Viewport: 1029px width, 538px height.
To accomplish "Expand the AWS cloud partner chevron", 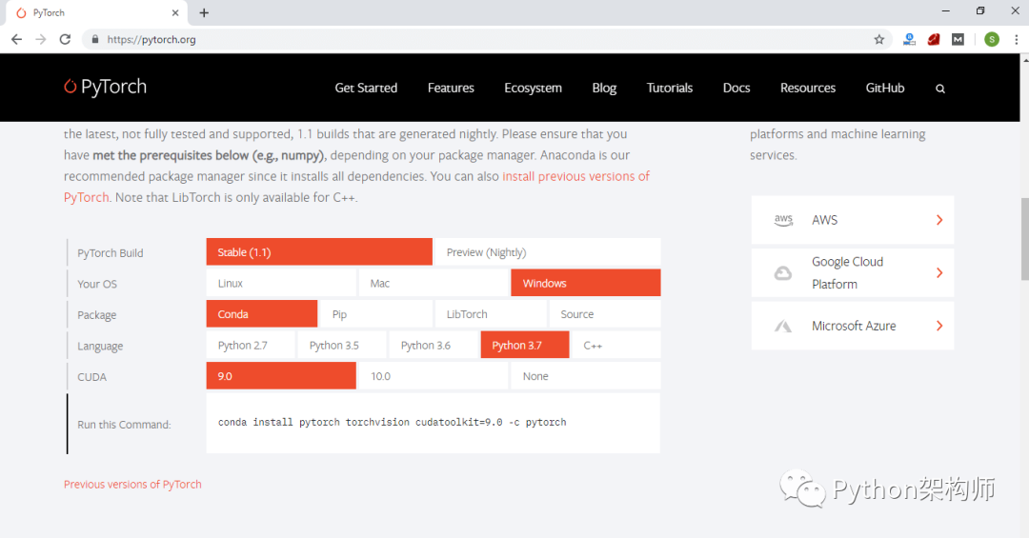I will [x=939, y=220].
